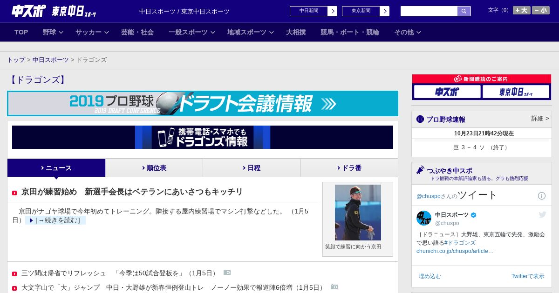Viewport: 559px width, 293px height.
Task: Click 新聞購読のご案内 header
Action: coord(481,79)
